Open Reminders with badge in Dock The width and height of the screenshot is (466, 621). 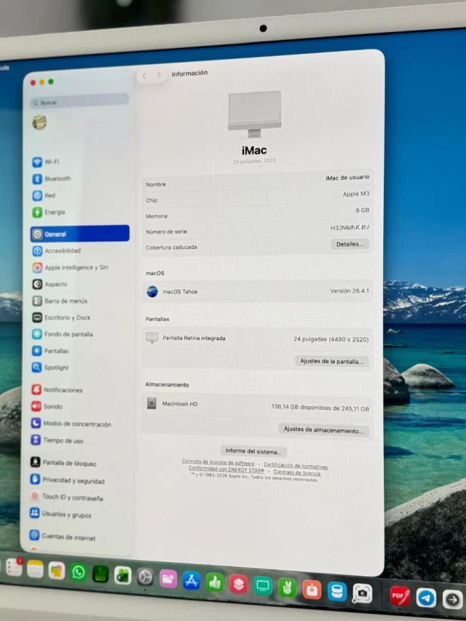pos(14,568)
